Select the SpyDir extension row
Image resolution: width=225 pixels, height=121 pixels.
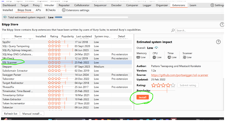coord(67,42)
